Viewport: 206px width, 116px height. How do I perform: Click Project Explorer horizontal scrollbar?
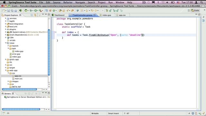(x=19, y=90)
